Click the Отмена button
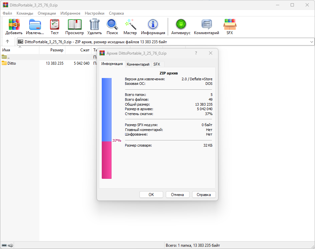Image resolution: width=315 pixels, height=249 pixels. [x=177, y=195]
